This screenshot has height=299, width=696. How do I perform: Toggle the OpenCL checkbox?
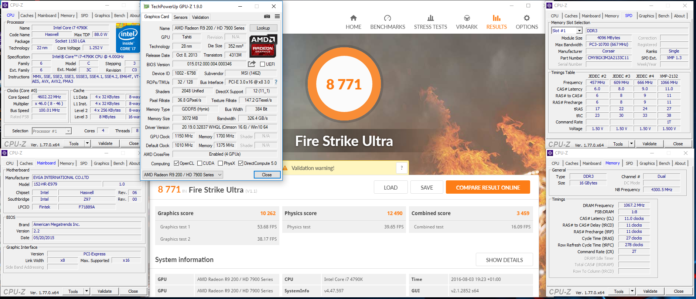pyautogui.click(x=177, y=163)
